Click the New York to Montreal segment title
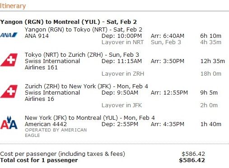229x168 pixels. [x=90, y=118]
